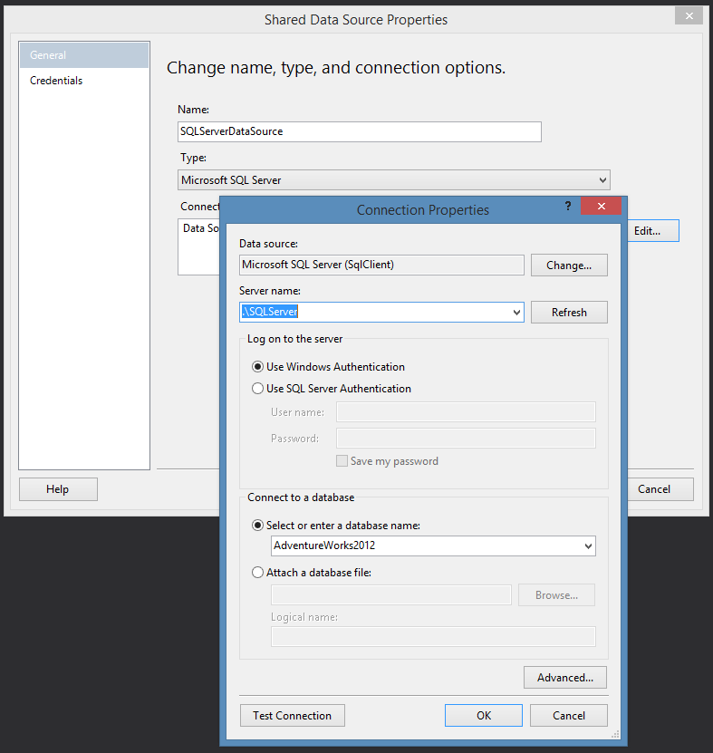Viewport: 713px width, 753px height.
Task: Click the Name field containing SQLServerDataSource
Action: [359, 131]
